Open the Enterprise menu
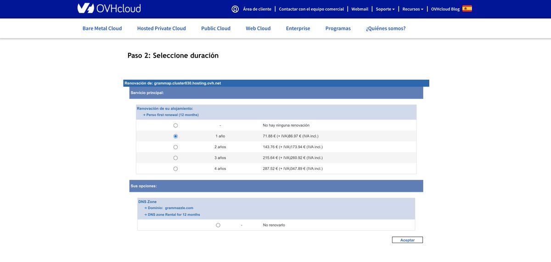Viewport: 551px width, 262px height. click(298, 28)
